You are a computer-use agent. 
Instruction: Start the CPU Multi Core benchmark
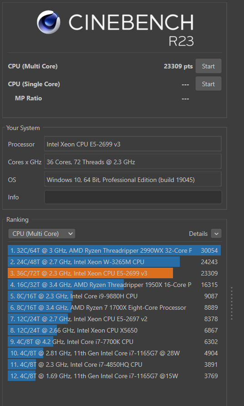(x=208, y=66)
